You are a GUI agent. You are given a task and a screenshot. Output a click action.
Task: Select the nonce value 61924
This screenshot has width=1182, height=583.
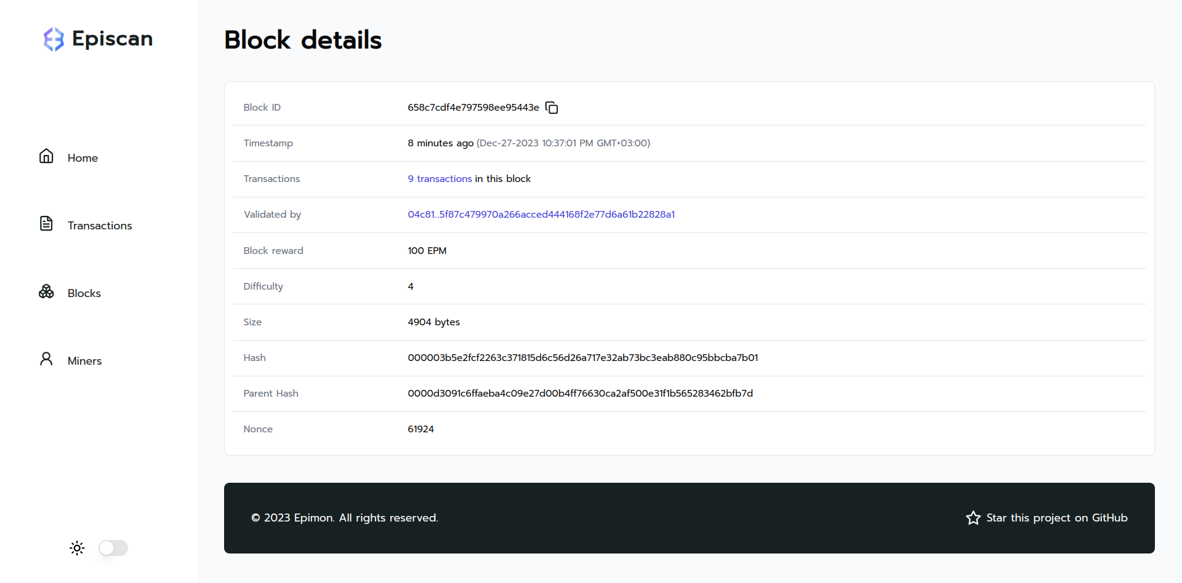pos(421,429)
